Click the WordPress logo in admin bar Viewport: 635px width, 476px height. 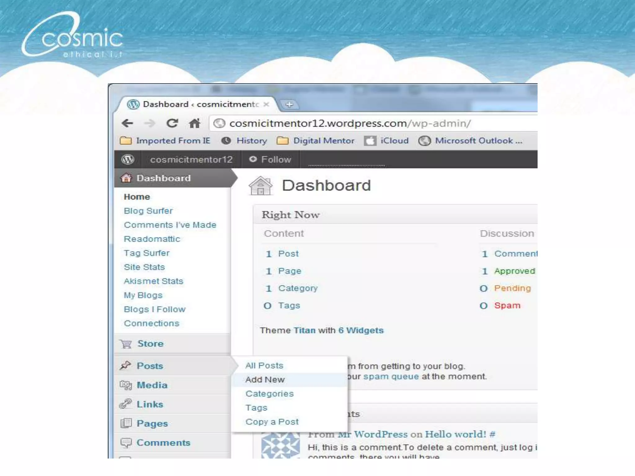tap(128, 159)
